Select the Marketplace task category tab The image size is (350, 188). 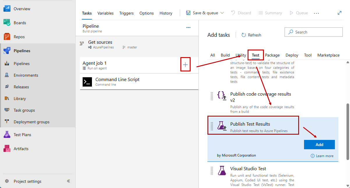[328, 55]
